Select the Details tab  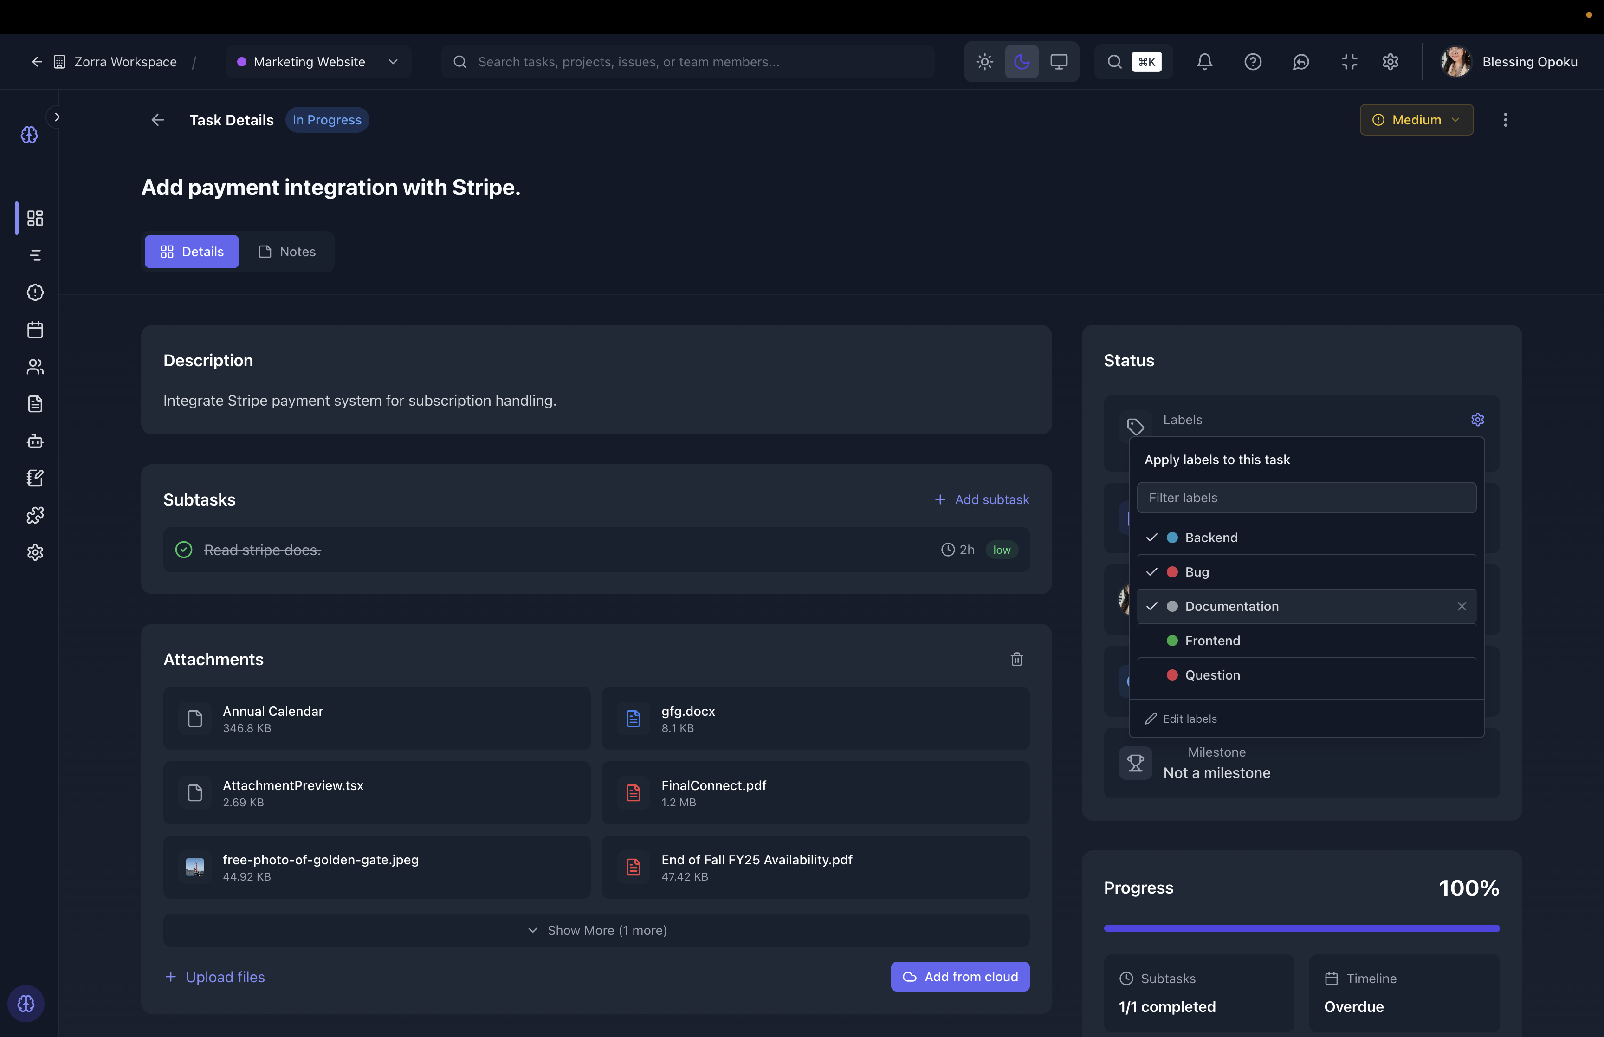coord(192,252)
